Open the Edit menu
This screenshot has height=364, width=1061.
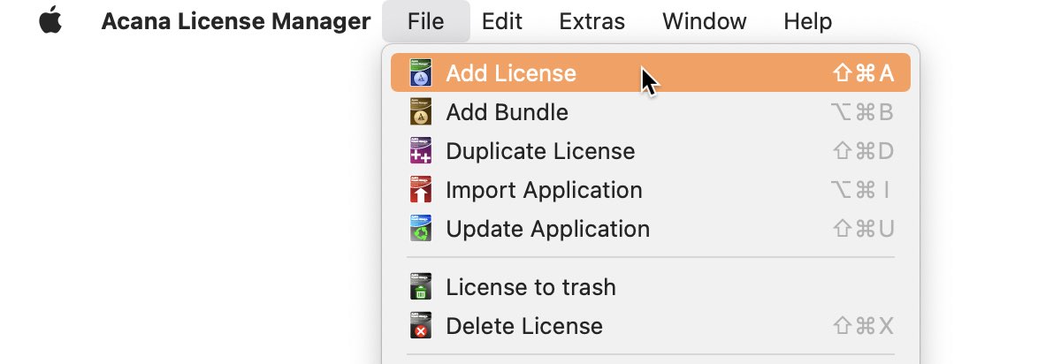(501, 21)
